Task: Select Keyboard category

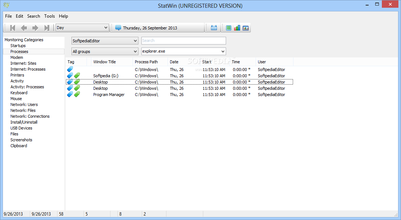Action: pyautogui.click(x=19, y=93)
